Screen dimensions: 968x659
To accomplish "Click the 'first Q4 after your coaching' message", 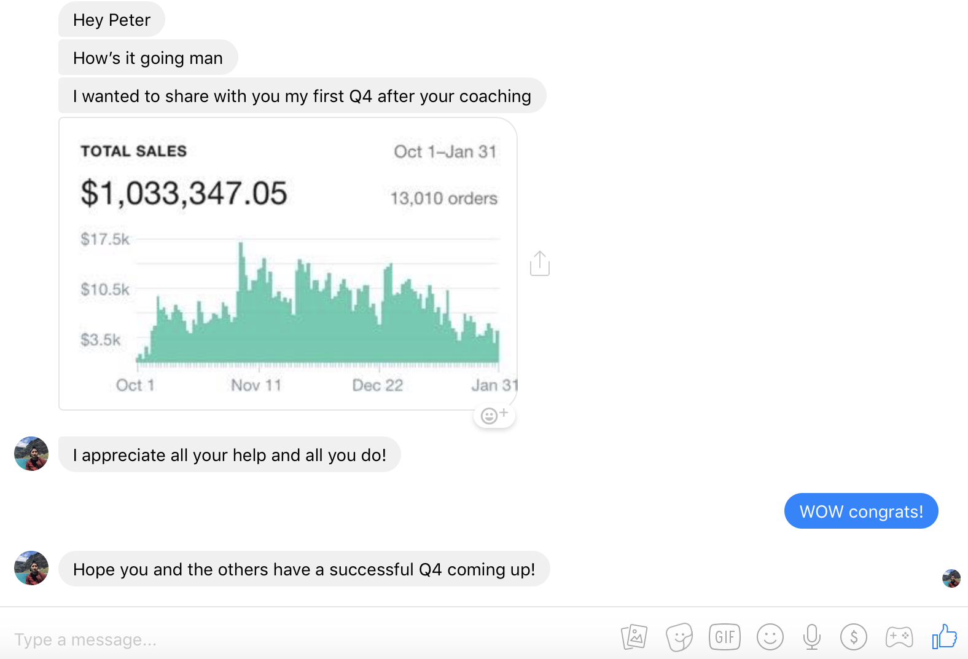I will point(302,96).
